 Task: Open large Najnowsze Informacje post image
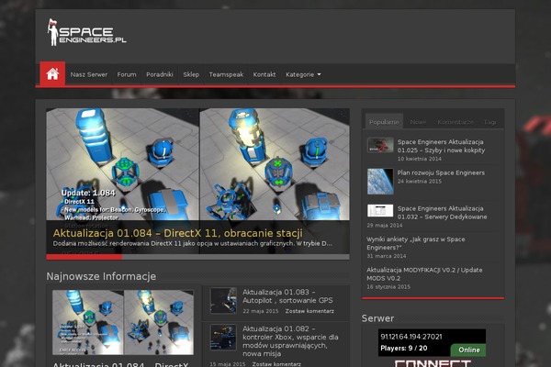pyautogui.click(x=123, y=322)
